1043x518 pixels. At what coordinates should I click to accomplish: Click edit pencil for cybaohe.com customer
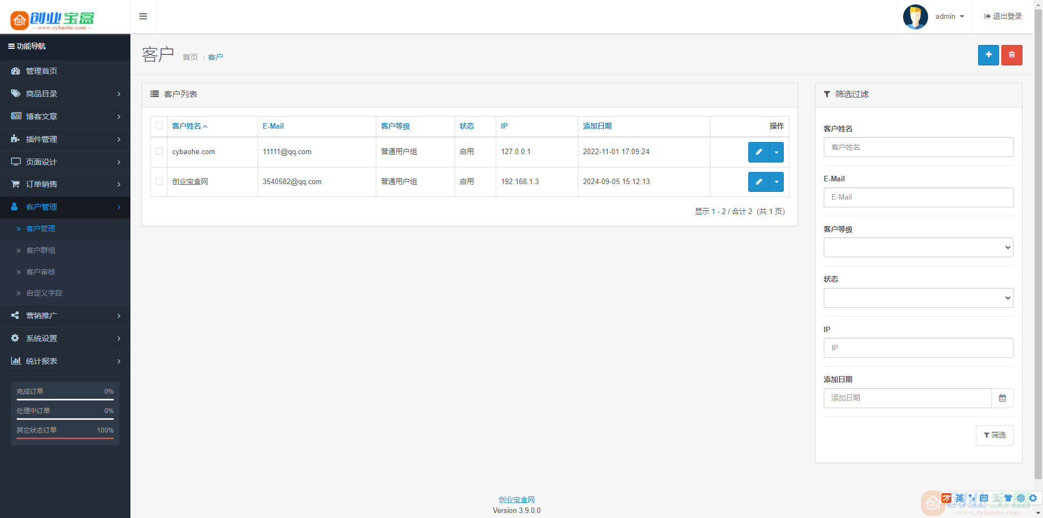point(758,152)
